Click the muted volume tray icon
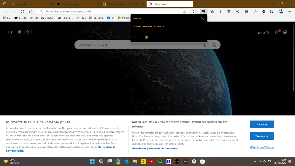The width and height of the screenshot is (295, 166). (265, 162)
